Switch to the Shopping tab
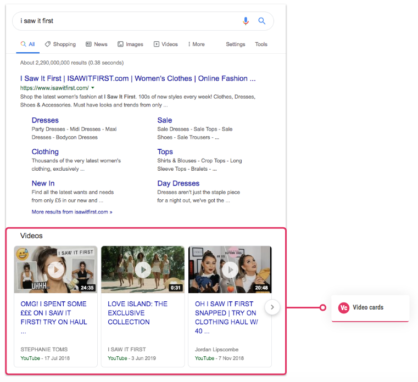The height and width of the screenshot is (382, 418). [x=60, y=44]
